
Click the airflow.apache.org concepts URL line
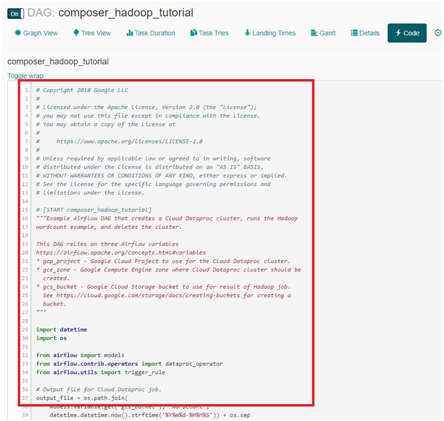121,253
